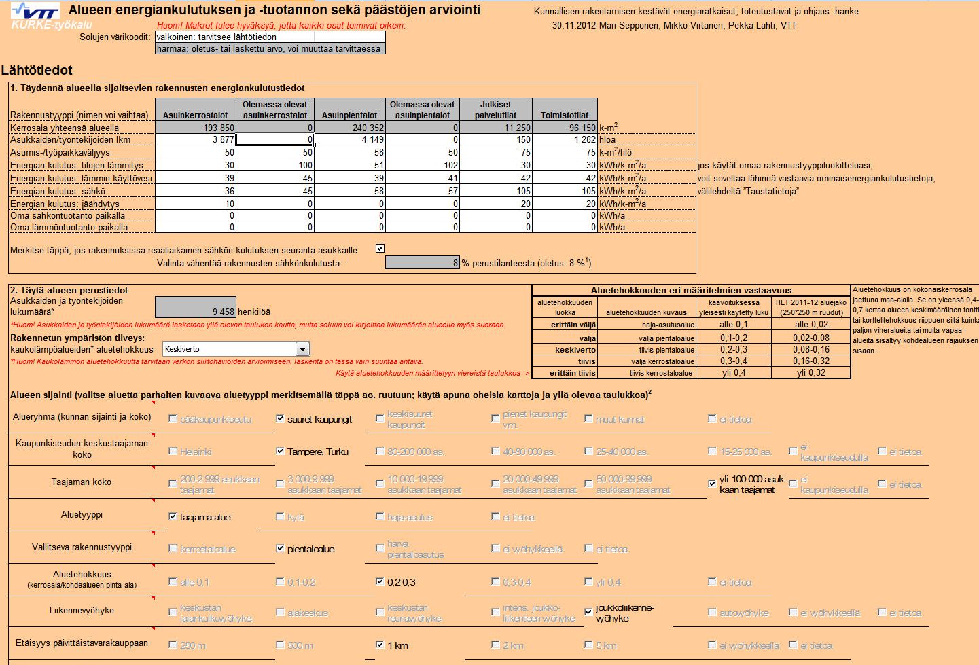
Task: Check the keskustan reunavyöhyke checkbox
Action: 380,612
